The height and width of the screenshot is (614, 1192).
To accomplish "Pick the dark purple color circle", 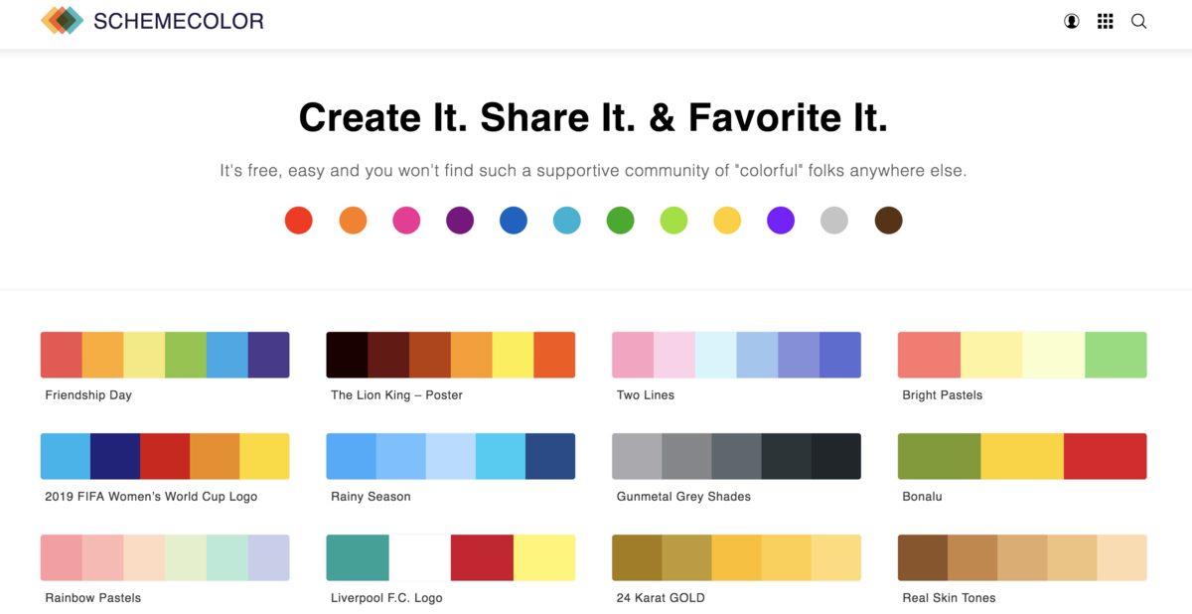I will [x=460, y=221].
